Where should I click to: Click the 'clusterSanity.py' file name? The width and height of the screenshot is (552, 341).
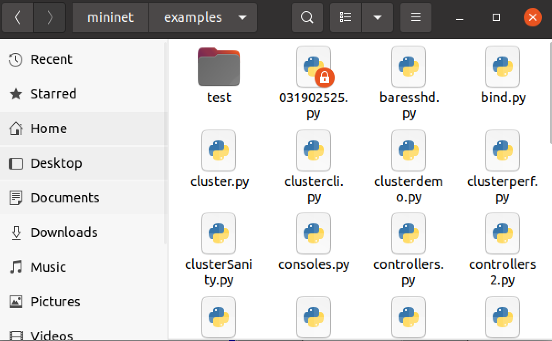[219, 272]
